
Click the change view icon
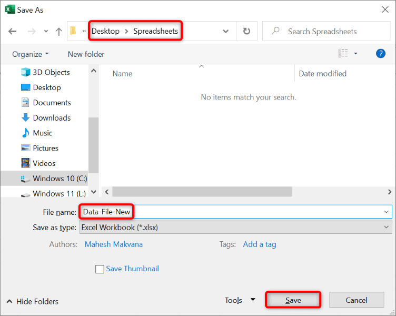(343, 54)
